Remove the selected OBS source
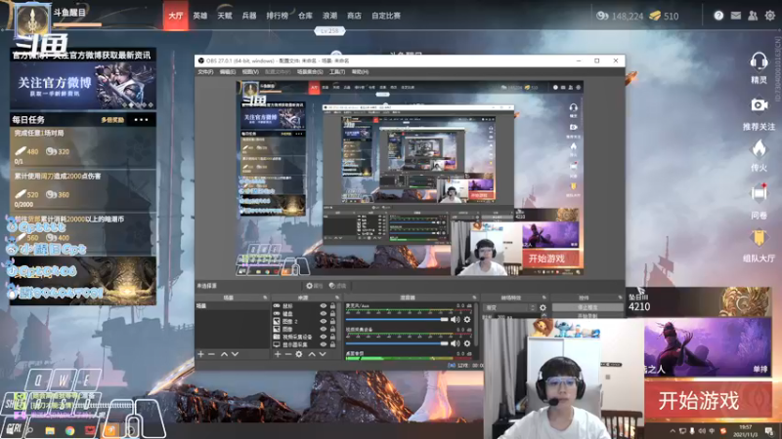The width and height of the screenshot is (782, 439). coord(287,354)
